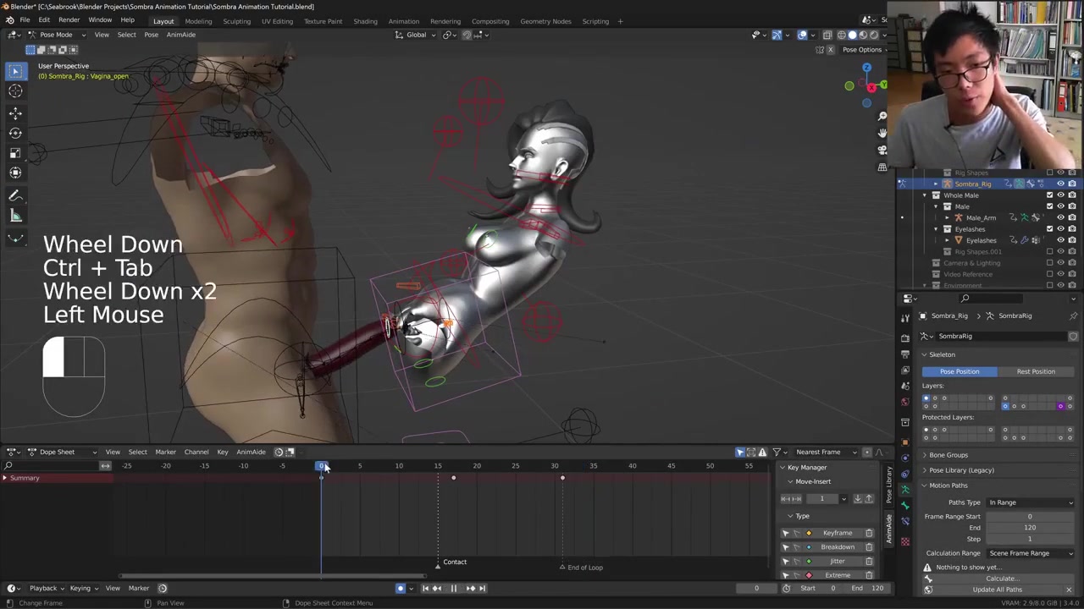1084x609 pixels.
Task: Select the End of Loop timeline marker
Action: (562, 568)
